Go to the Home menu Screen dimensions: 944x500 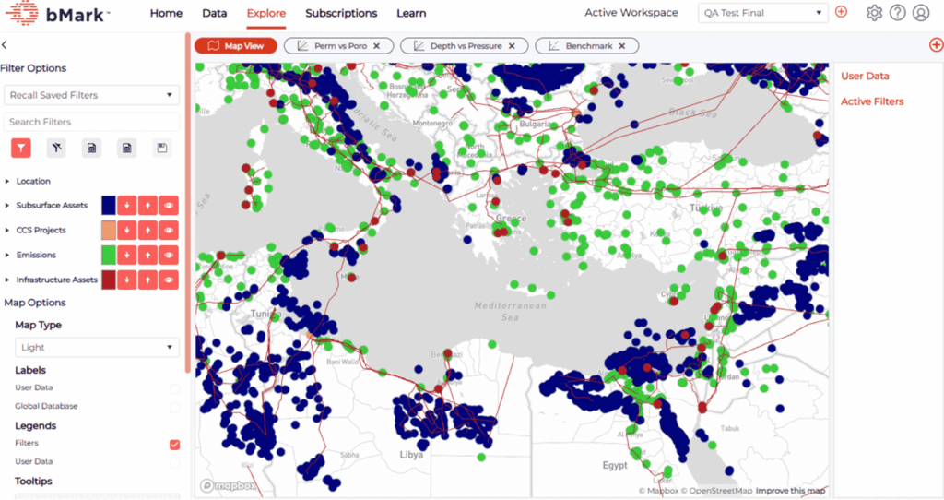166,13
